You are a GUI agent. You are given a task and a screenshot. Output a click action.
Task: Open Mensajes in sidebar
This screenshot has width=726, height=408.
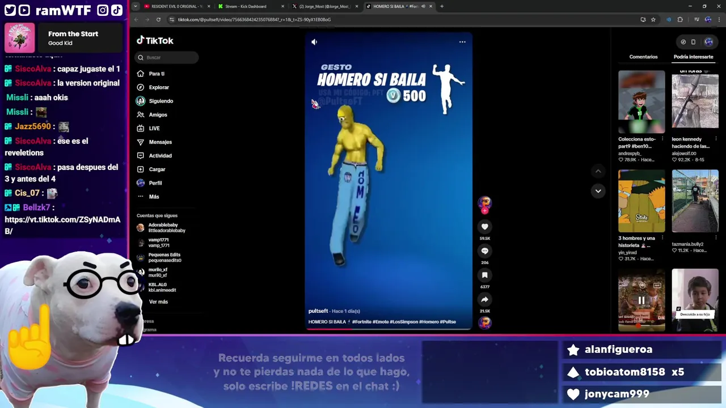coord(154,142)
